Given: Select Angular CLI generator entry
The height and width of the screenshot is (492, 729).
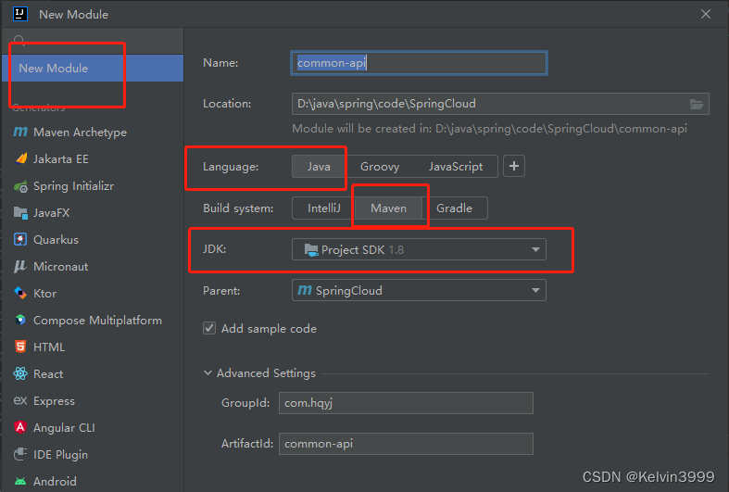Looking at the screenshot, I should tap(93, 427).
